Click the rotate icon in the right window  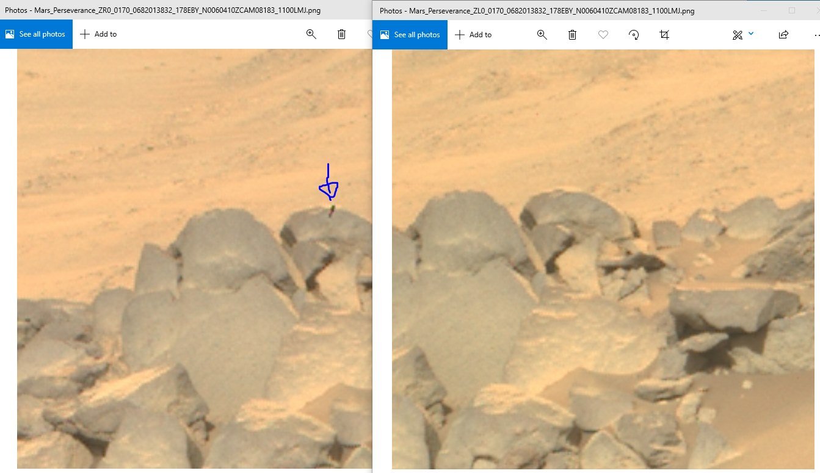(634, 35)
